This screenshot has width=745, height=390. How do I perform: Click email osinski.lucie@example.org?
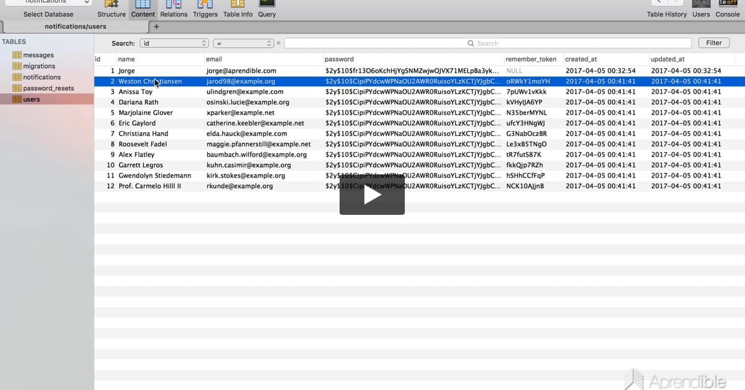pyautogui.click(x=248, y=102)
